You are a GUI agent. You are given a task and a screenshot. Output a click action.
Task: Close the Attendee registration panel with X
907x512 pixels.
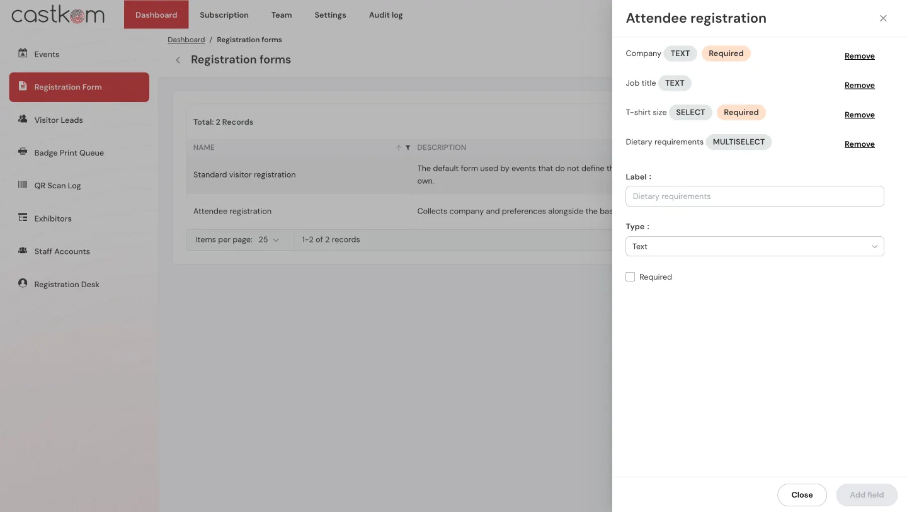[883, 18]
